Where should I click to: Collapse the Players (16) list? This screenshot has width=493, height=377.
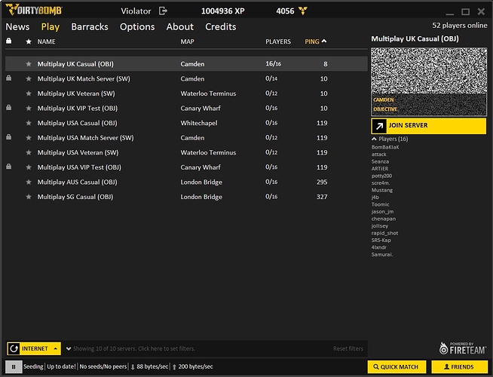(375, 139)
